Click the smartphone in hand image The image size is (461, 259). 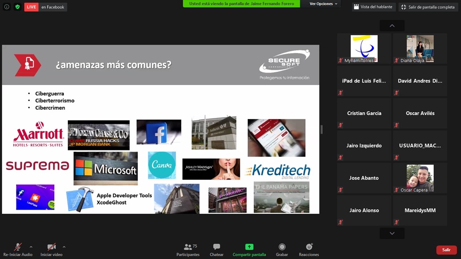coord(276,138)
